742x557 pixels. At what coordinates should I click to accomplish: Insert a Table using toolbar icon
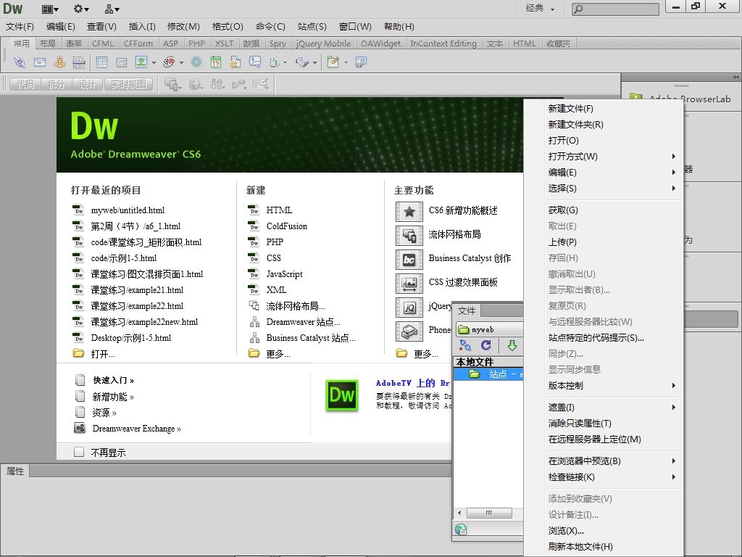[x=101, y=62]
